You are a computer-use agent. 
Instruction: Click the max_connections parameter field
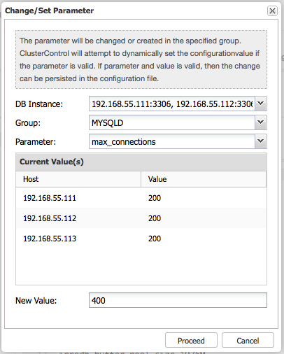(172, 141)
